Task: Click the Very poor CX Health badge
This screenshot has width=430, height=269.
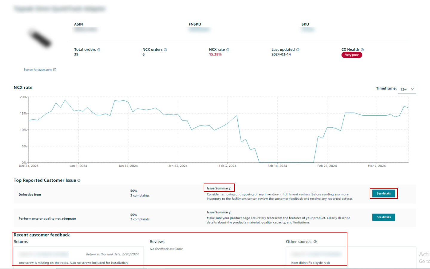Action: point(352,55)
